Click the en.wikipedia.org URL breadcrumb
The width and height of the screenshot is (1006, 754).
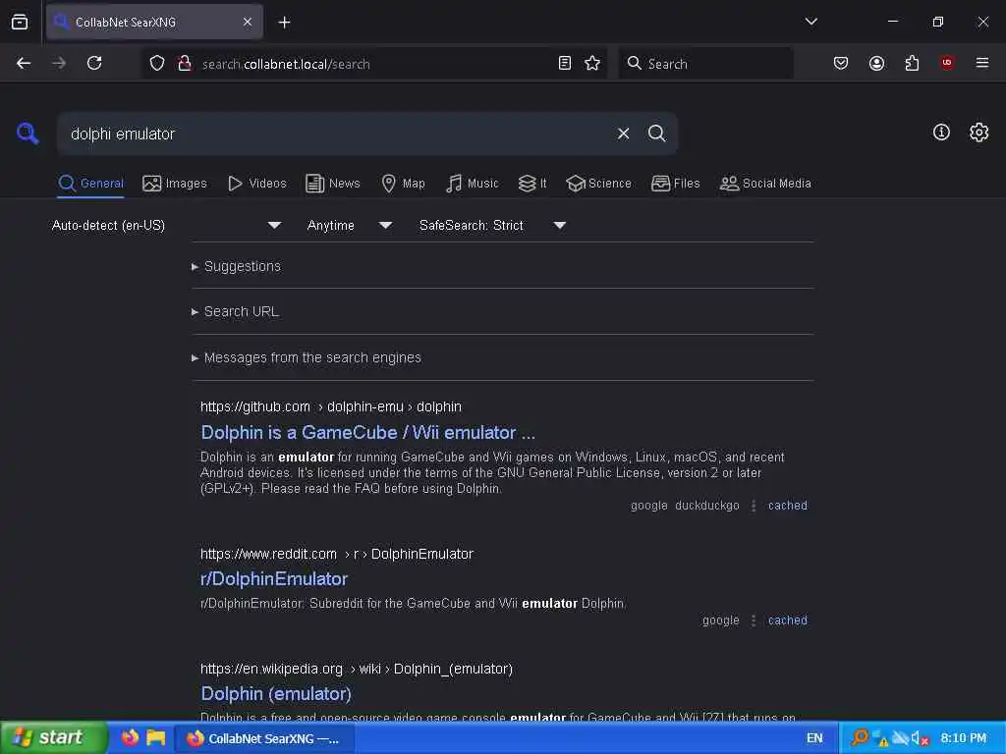(356, 669)
